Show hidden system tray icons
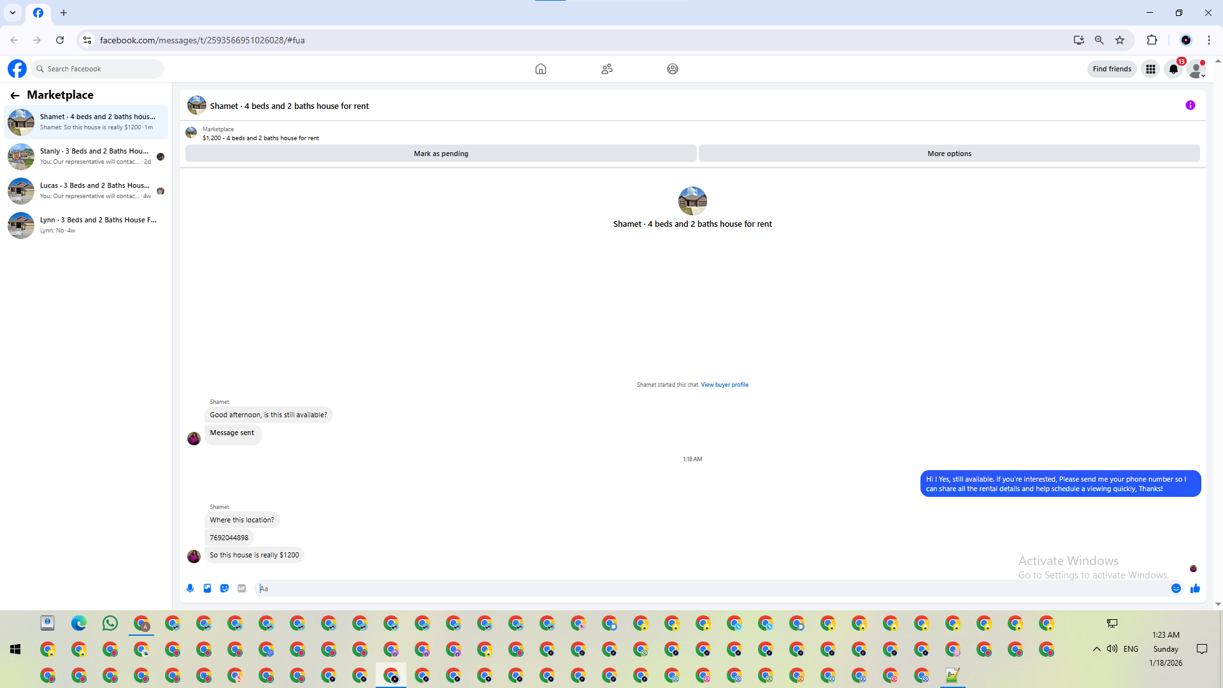The height and width of the screenshot is (688, 1223). (x=1096, y=649)
